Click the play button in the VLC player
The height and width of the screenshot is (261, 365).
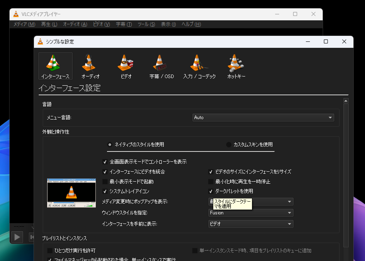(x=17, y=237)
